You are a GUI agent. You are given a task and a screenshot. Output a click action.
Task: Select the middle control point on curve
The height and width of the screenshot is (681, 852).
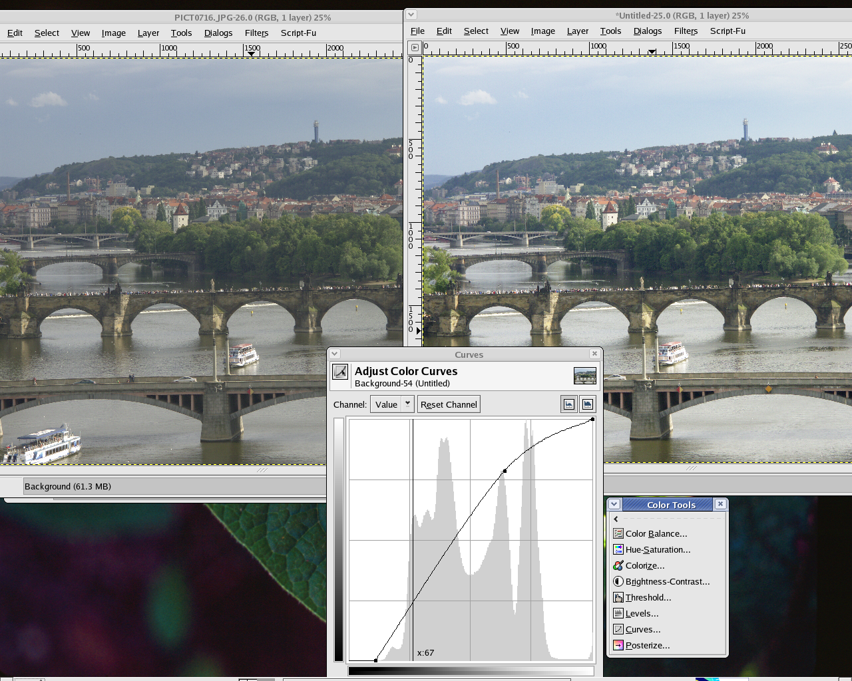tap(505, 471)
